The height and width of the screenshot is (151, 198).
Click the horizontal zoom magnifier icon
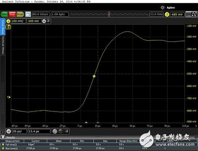(x=55, y=131)
